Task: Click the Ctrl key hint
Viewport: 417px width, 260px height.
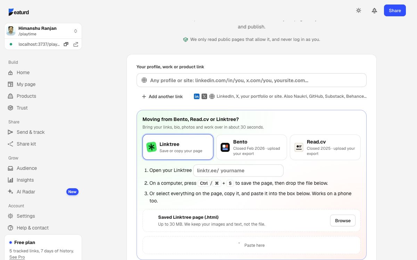Action: coord(204,183)
